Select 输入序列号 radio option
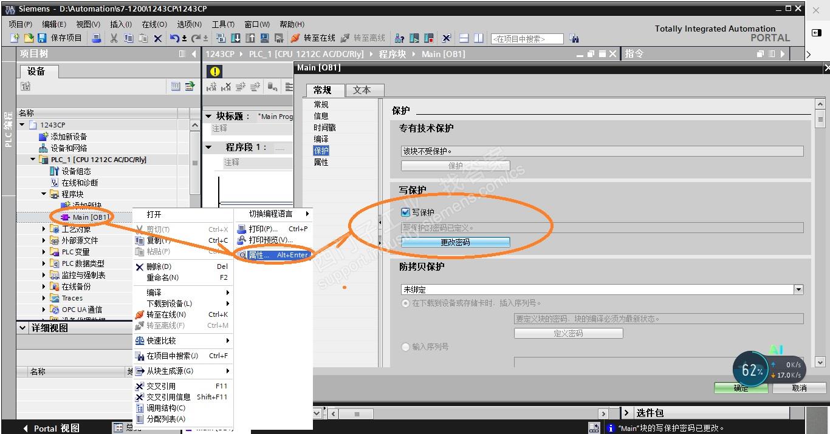This screenshot has height=434, width=830. 406,347
